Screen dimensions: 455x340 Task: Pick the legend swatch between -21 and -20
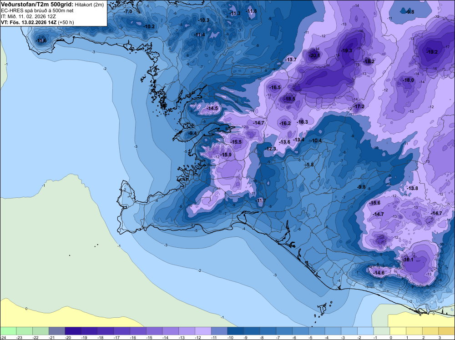pyautogui.click(x=57, y=331)
